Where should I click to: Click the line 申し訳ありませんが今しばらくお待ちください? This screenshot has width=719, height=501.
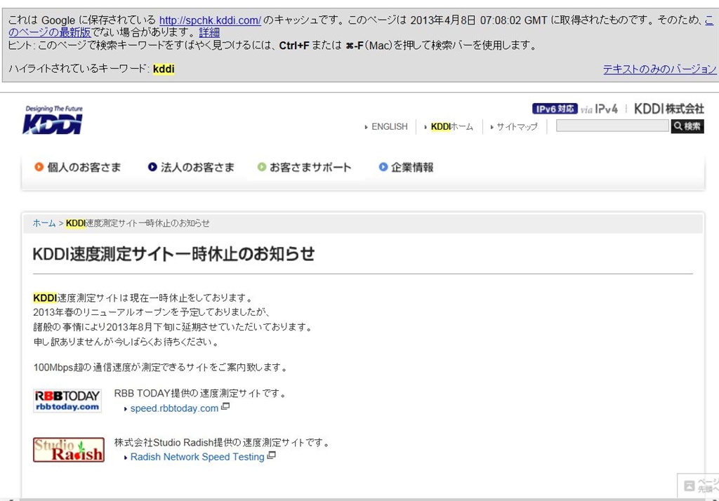coord(126,342)
